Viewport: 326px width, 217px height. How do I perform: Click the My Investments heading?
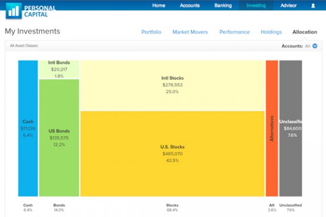(32, 31)
